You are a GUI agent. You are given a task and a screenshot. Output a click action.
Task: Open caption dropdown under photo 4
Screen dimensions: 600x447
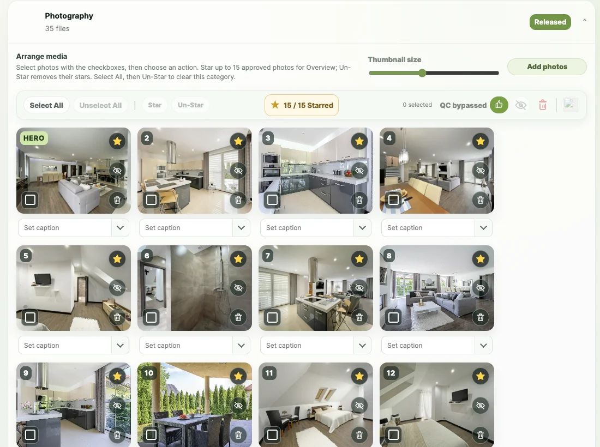pyautogui.click(x=483, y=228)
